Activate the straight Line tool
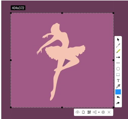Viewport: 128px width, 119px height. [118, 63]
